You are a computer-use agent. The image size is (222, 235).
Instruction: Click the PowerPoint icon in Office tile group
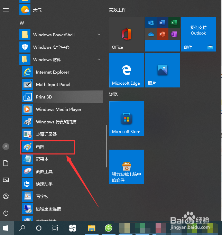163,34
